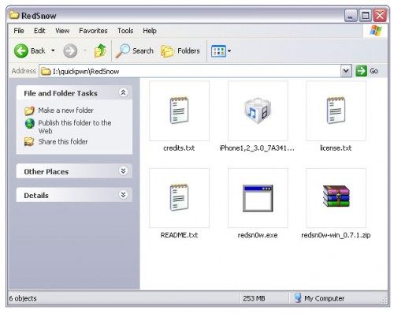394x314 pixels.
Task: Click the credits.txt file name
Action: (179, 148)
